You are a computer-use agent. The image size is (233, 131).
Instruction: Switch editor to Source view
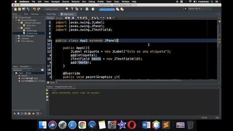50,18
